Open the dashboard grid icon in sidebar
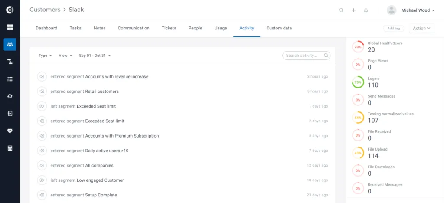 pyautogui.click(x=10, y=27)
